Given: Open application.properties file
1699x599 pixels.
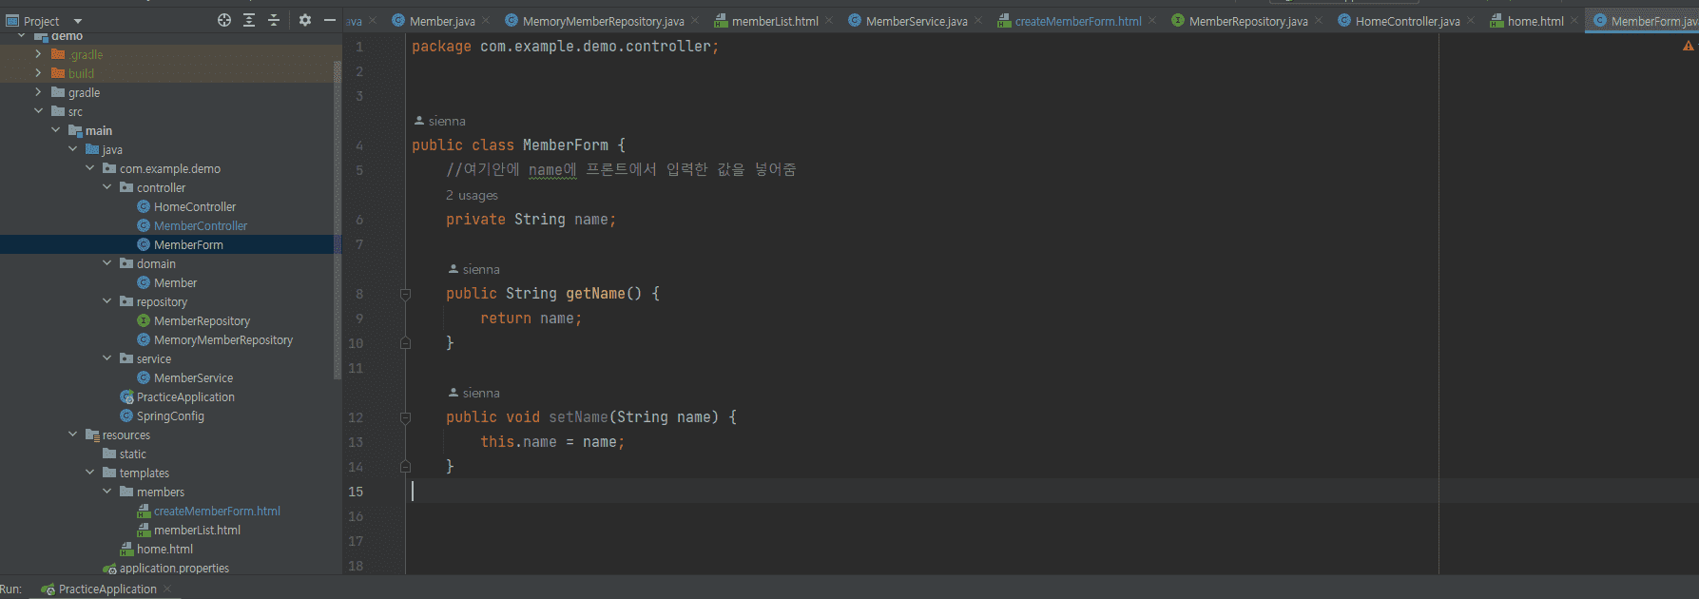Looking at the screenshot, I should [173, 568].
